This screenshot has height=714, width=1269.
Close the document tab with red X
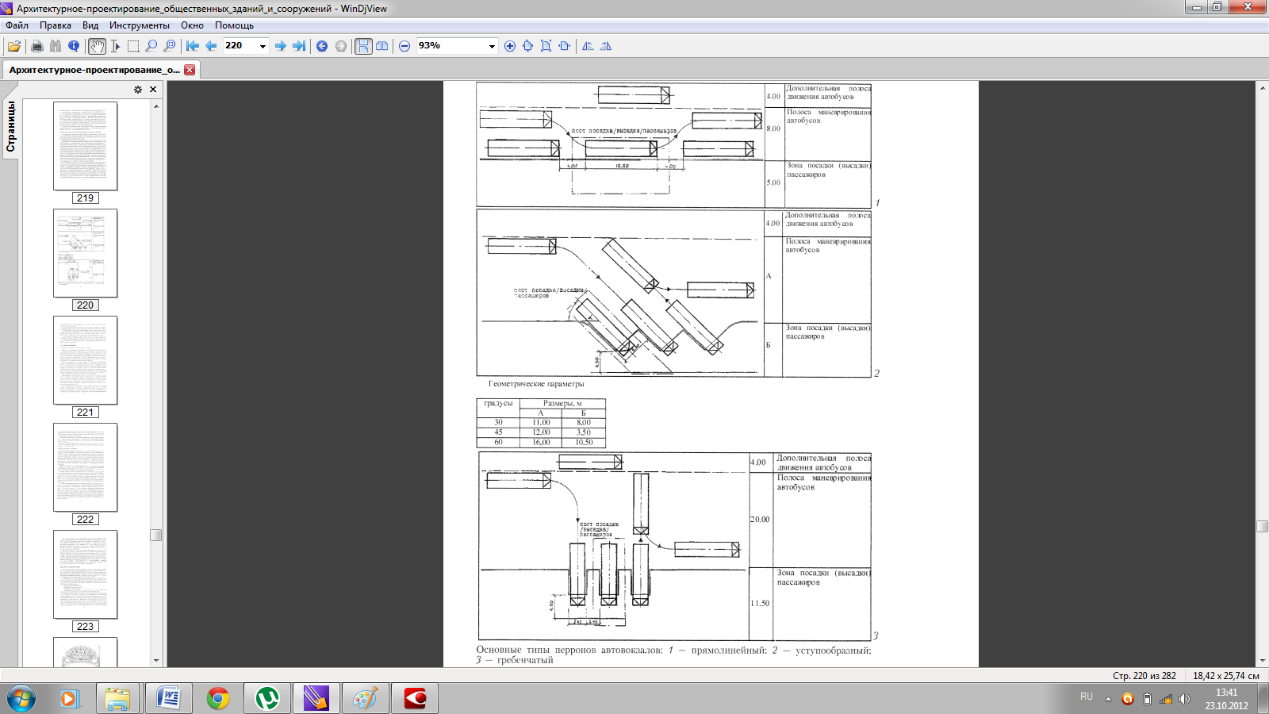pyautogui.click(x=190, y=70)
